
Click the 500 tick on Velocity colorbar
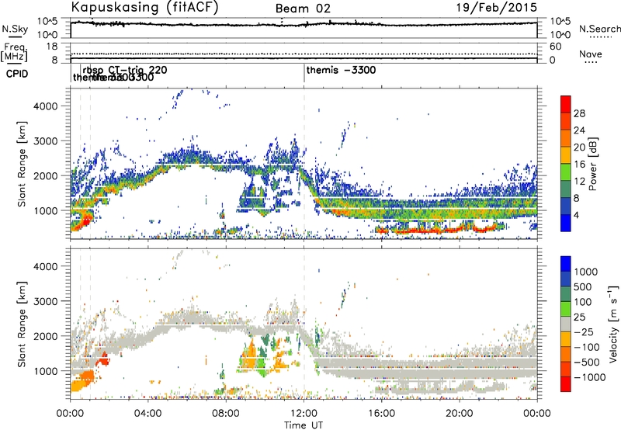(x=583, y=286)
